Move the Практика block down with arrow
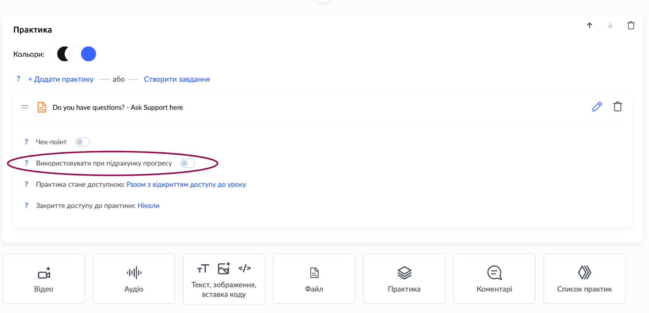Viewport: 649px width, 313px height. [610, 26]
